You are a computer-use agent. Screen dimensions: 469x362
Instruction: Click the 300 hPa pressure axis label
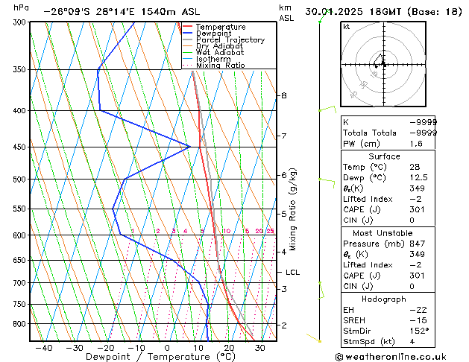[21, 22]
